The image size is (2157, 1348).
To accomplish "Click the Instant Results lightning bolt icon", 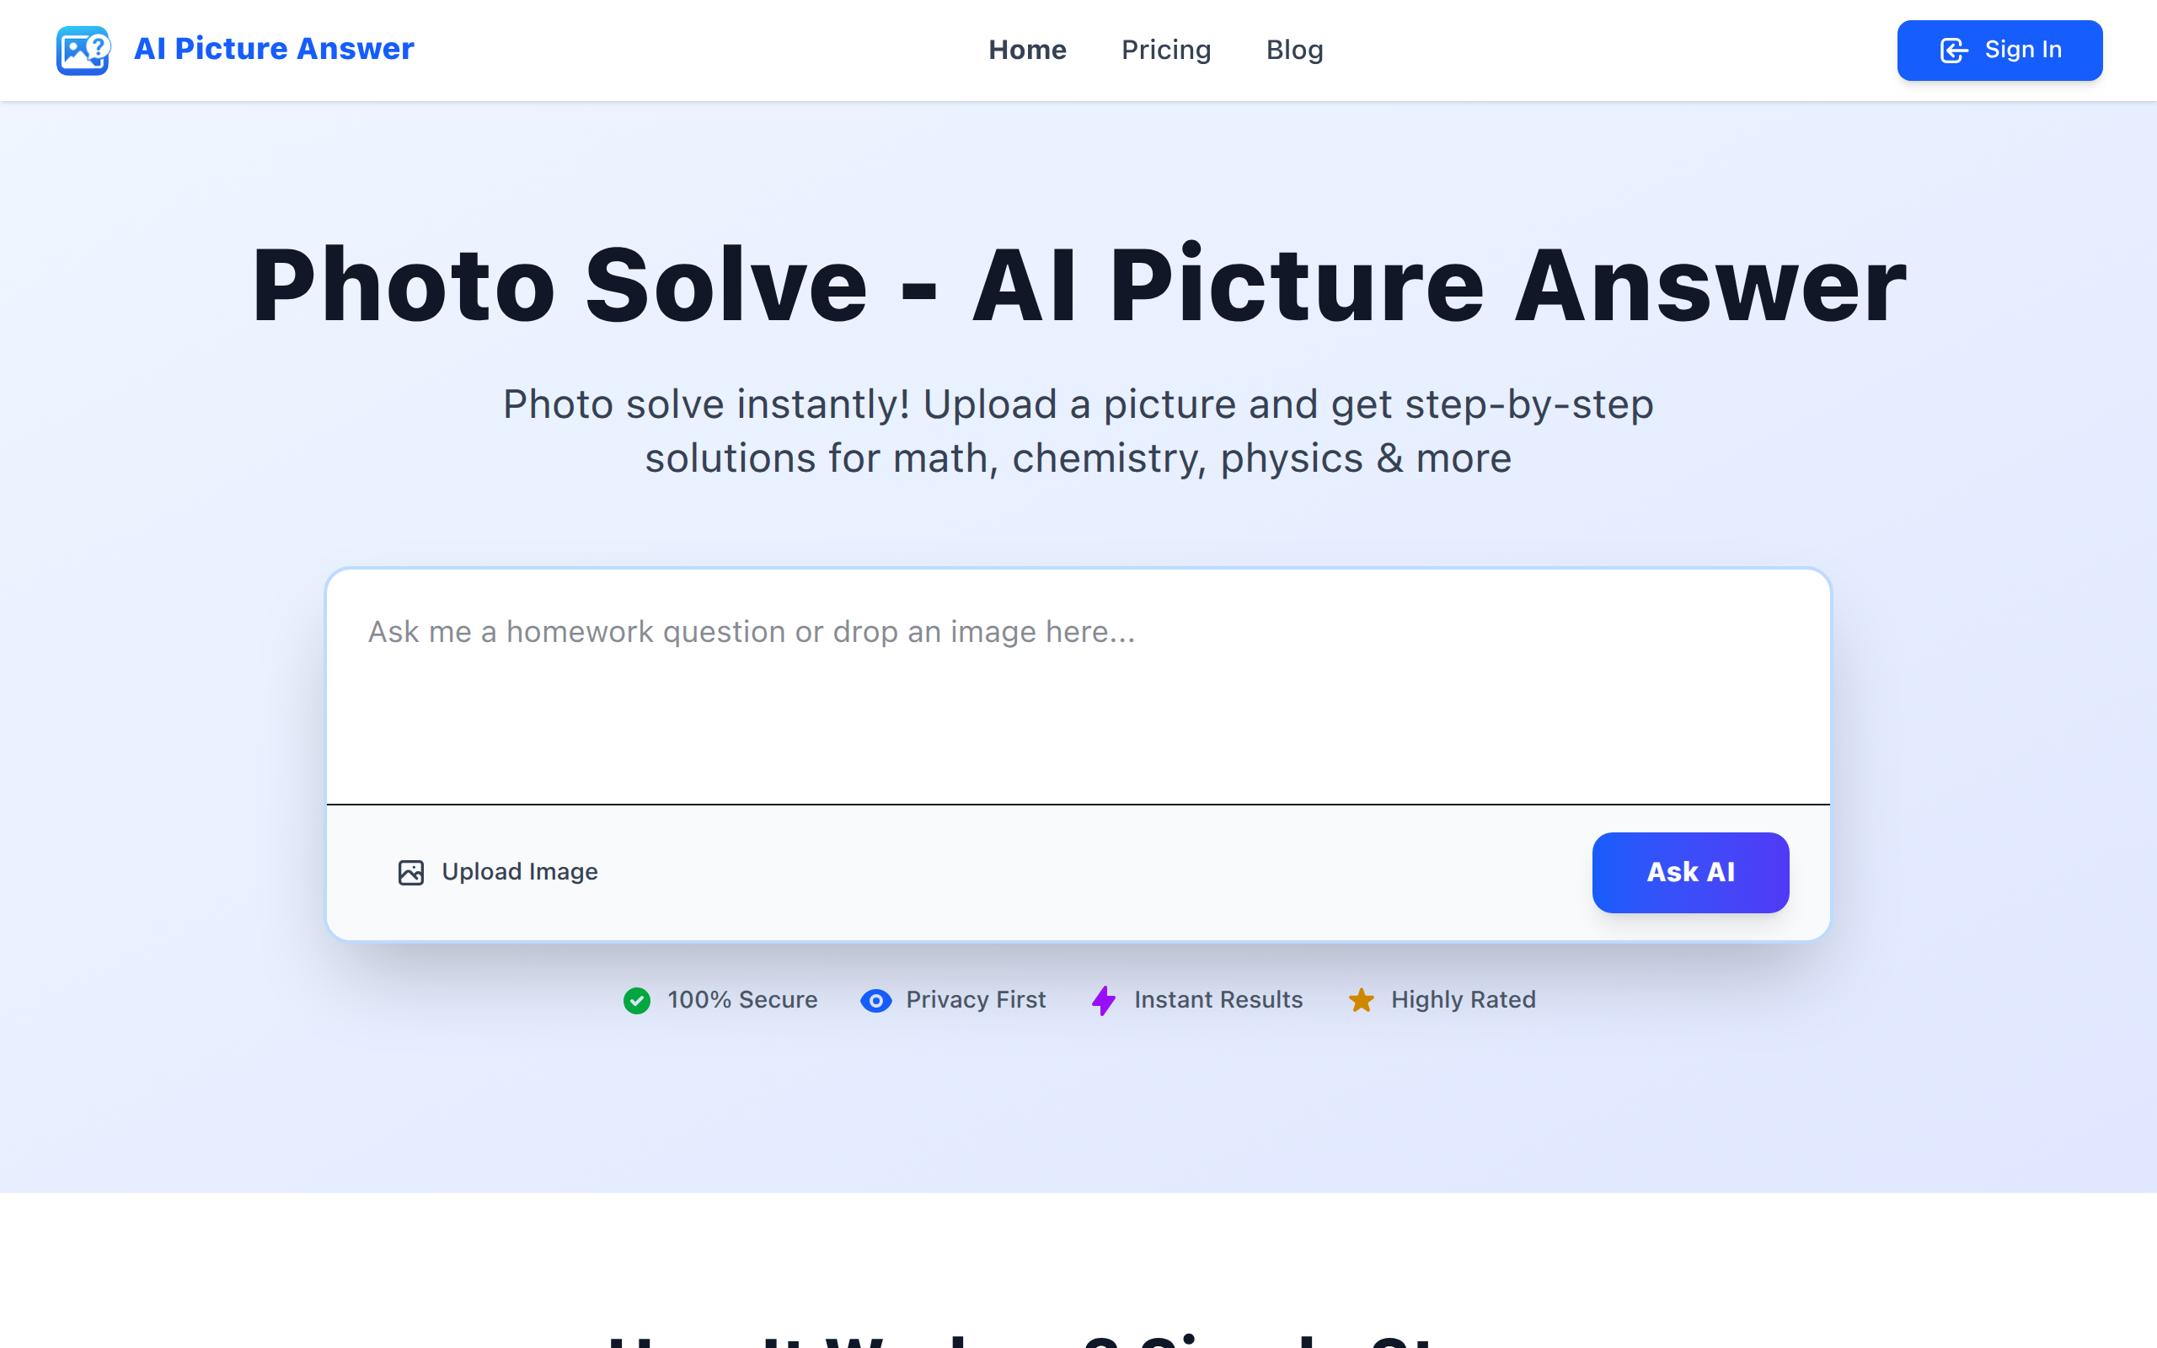I will 1104,1000.
